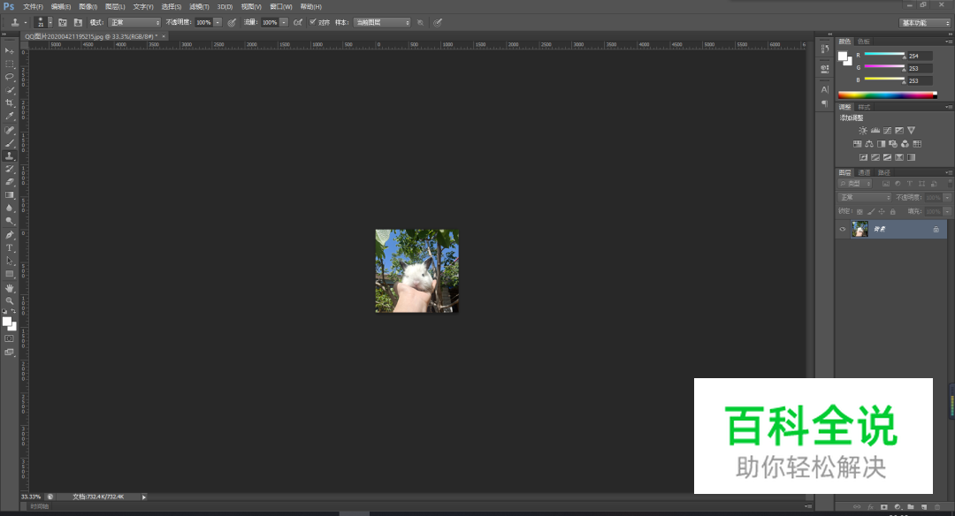Pick the Clone Stamp tool

[x=10, y=156]
